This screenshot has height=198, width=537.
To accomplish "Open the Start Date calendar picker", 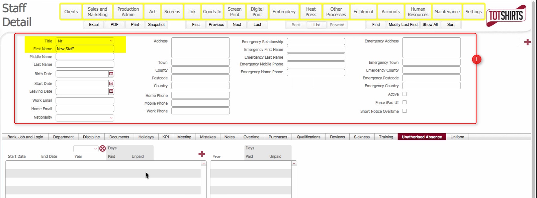I will (x=111, y=84).
